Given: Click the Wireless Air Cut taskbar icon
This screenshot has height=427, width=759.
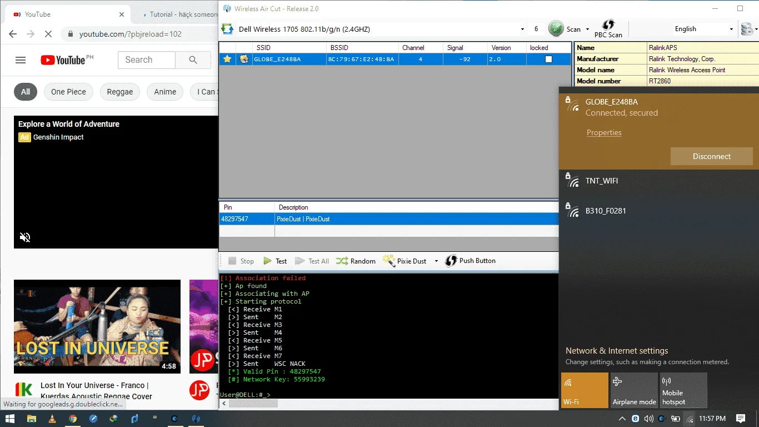Looking at the screenshot, I should pos(196,419).
